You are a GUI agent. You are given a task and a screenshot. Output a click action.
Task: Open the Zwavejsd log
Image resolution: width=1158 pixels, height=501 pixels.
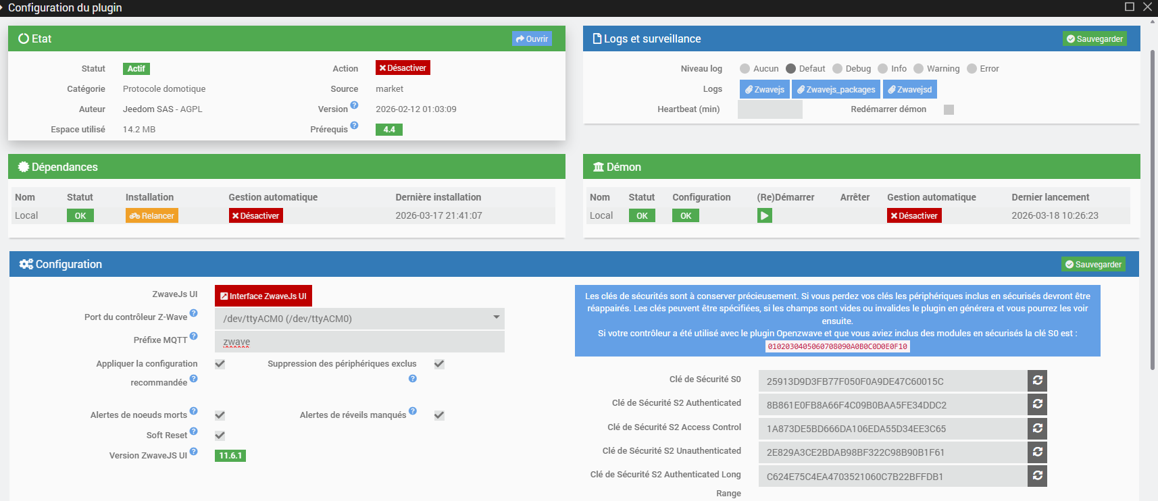909,89
